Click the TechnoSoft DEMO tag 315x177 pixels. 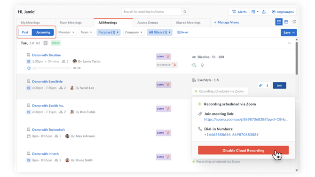[x=164, y=133]
